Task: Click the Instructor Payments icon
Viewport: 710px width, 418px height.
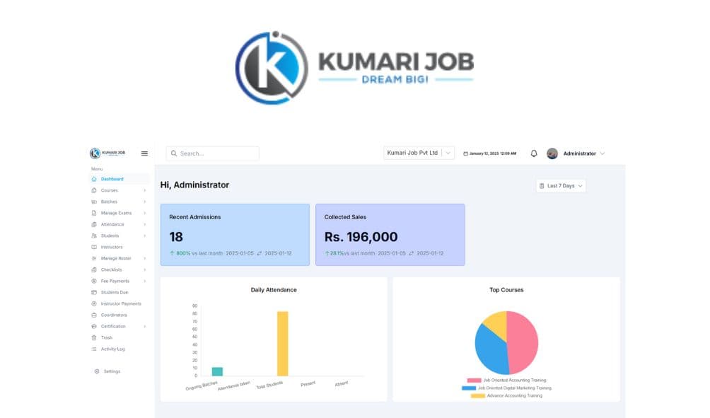Action: pos(94,304)
